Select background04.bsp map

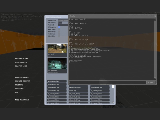[x=57, y=87]
